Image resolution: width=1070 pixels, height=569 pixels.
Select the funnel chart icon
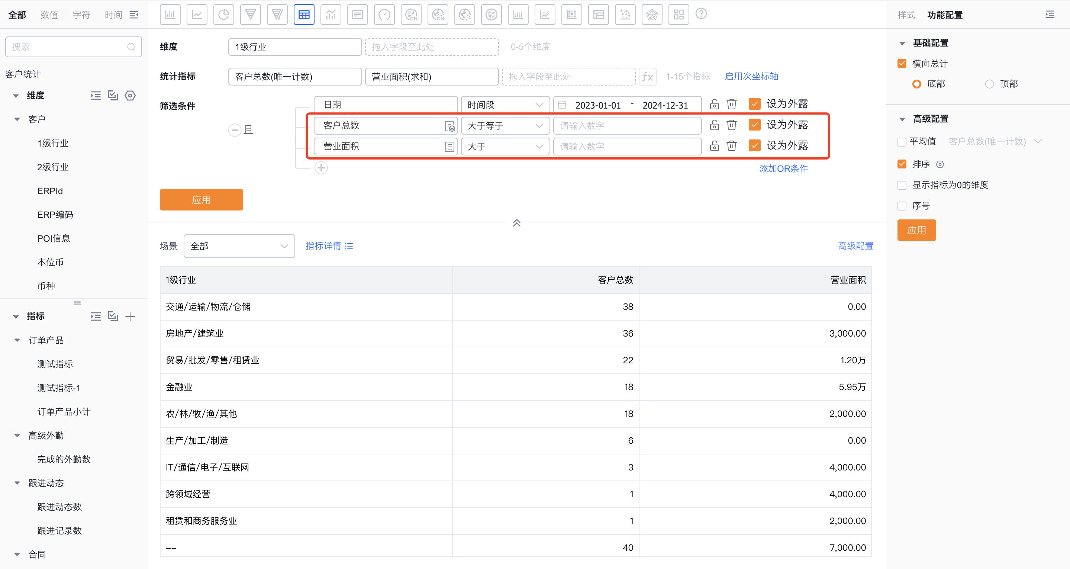(x=251, y=14)
